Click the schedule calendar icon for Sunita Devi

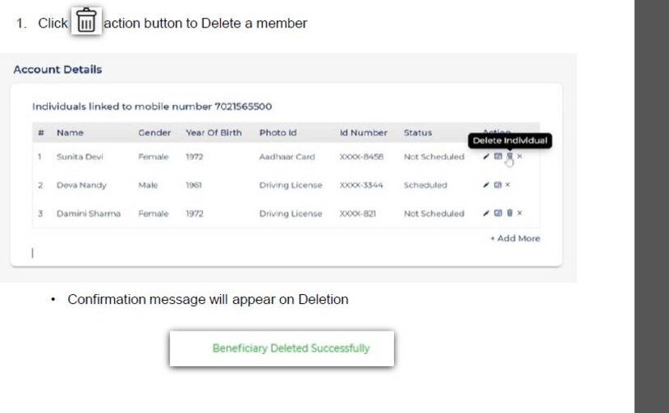[x=498, y=157]
